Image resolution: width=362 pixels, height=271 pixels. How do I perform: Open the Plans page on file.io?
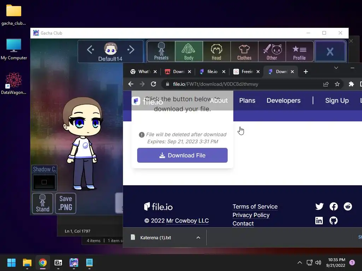coord(247,101)
